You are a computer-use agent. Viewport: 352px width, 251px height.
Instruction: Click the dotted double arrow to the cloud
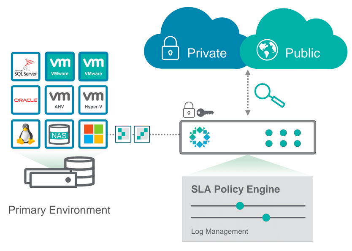tap(248, 93)
